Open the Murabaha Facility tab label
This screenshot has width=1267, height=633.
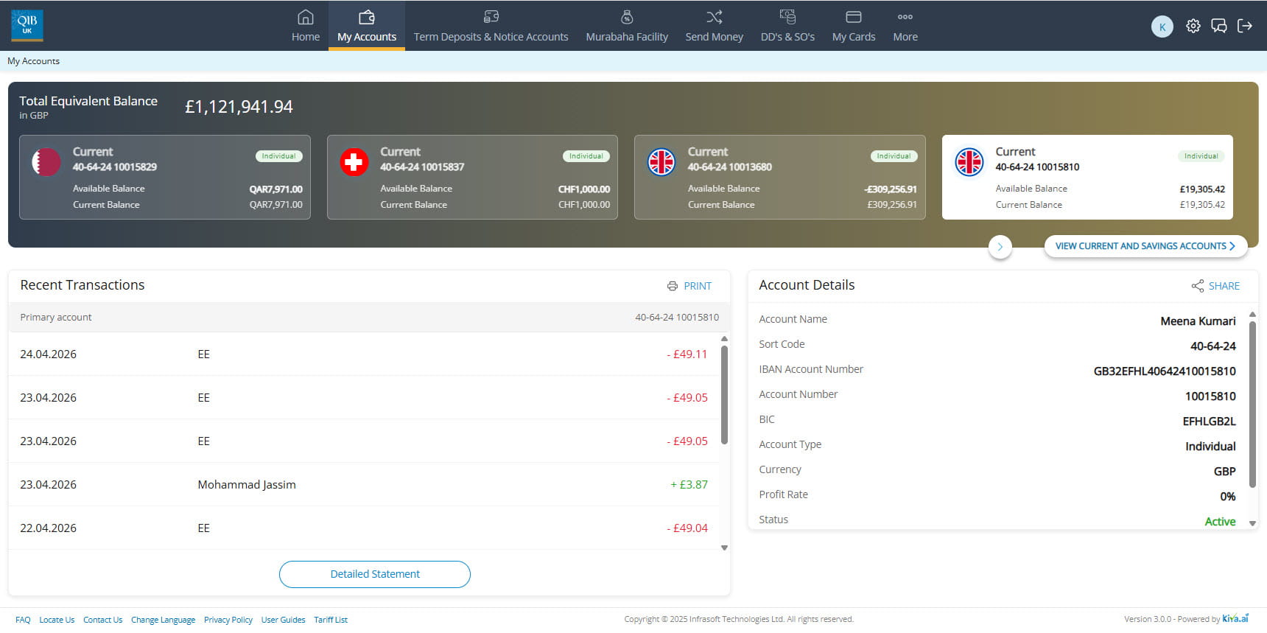click(627, 37)
